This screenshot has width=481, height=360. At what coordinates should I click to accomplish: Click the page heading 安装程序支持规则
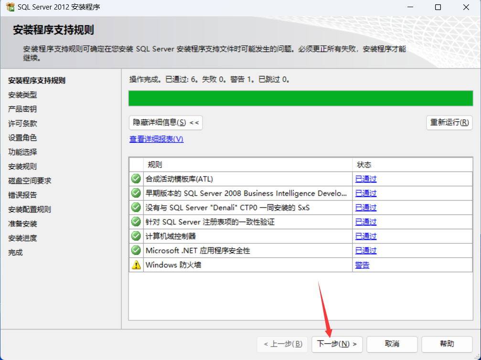pos(53,30)
